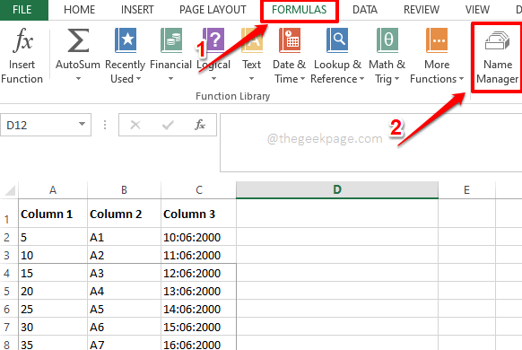Viewport: 522px width, 350px height.
Task: Switch to the PAGE LAYOUT tab
Action: coord(213,10)
